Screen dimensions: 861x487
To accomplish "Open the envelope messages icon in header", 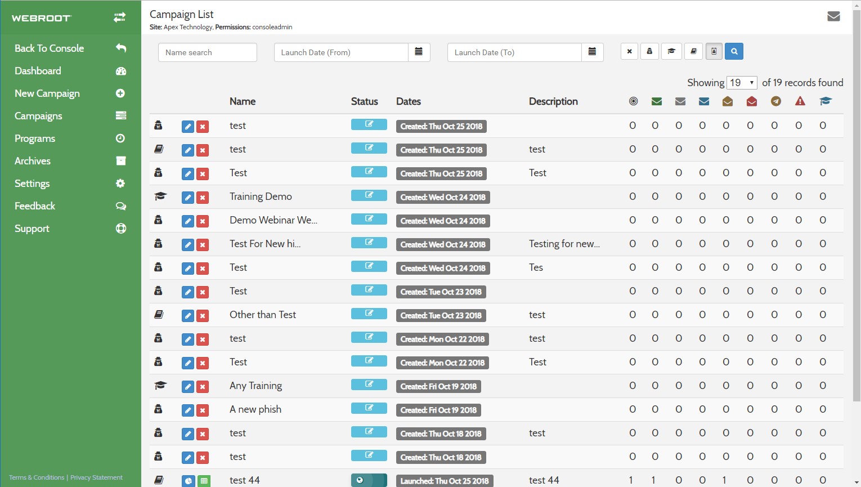I will coord(833,16).
